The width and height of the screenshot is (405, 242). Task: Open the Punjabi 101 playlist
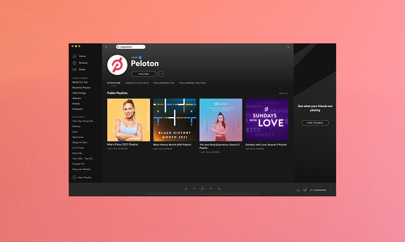pyautogui.click(x=79, y=164)
